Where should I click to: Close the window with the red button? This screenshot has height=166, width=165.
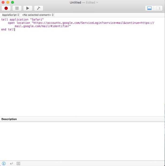[x=3, y=2]
